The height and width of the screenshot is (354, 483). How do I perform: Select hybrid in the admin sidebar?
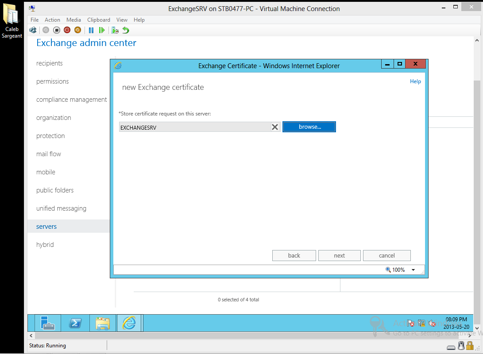click(x=45, y=245)
